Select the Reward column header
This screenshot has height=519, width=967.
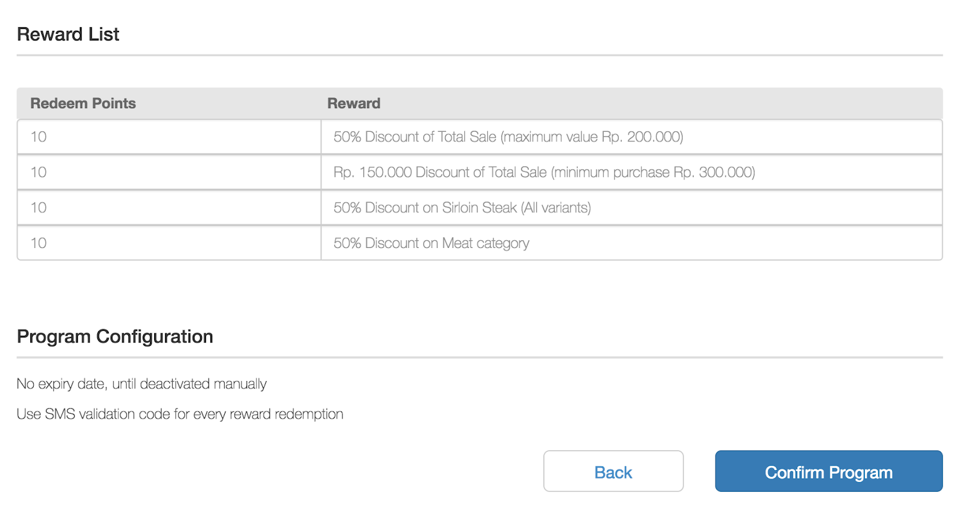[354, 103]
